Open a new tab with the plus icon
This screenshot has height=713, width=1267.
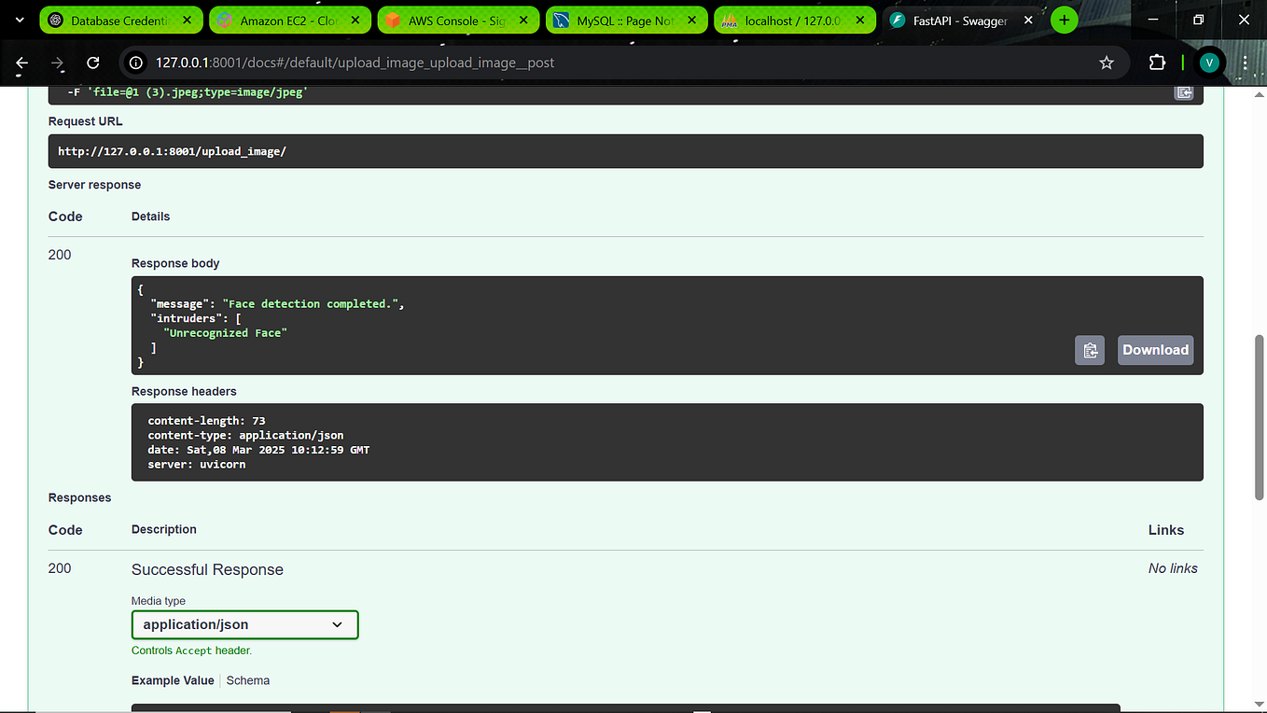[x=1064, y=20]
